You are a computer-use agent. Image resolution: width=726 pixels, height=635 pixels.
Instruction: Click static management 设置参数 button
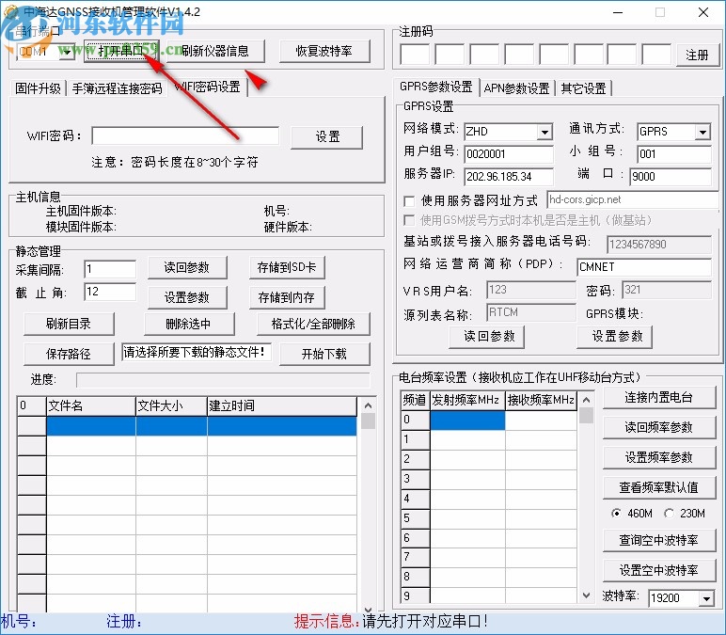point(187,297)
